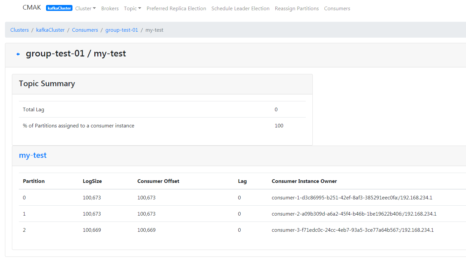466x275 pixels.
Task: Select kafkaCluster breadcrumb link
Action: click(x=50, y=30)
